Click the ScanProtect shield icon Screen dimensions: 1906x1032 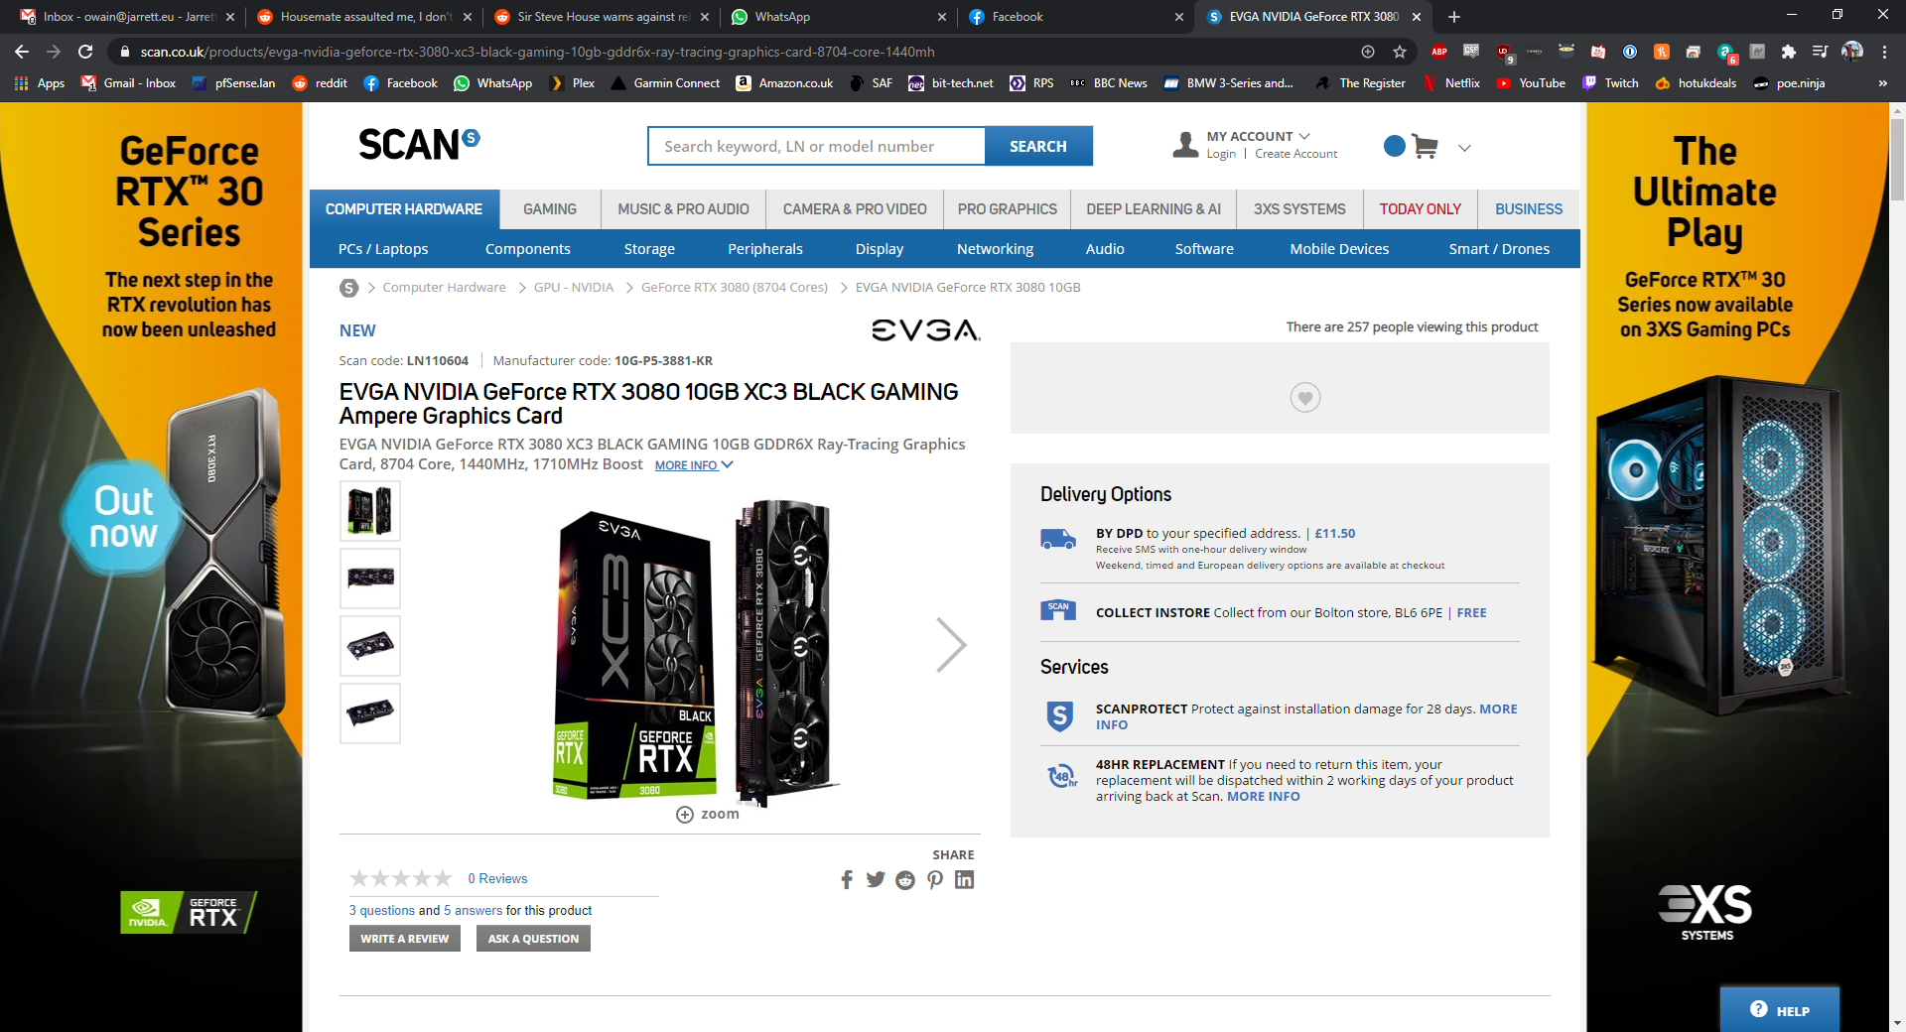1060,716
